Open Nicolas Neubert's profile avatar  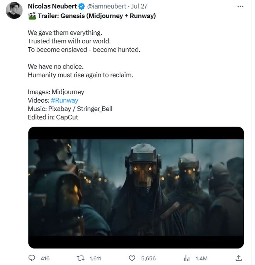[14, 10]
